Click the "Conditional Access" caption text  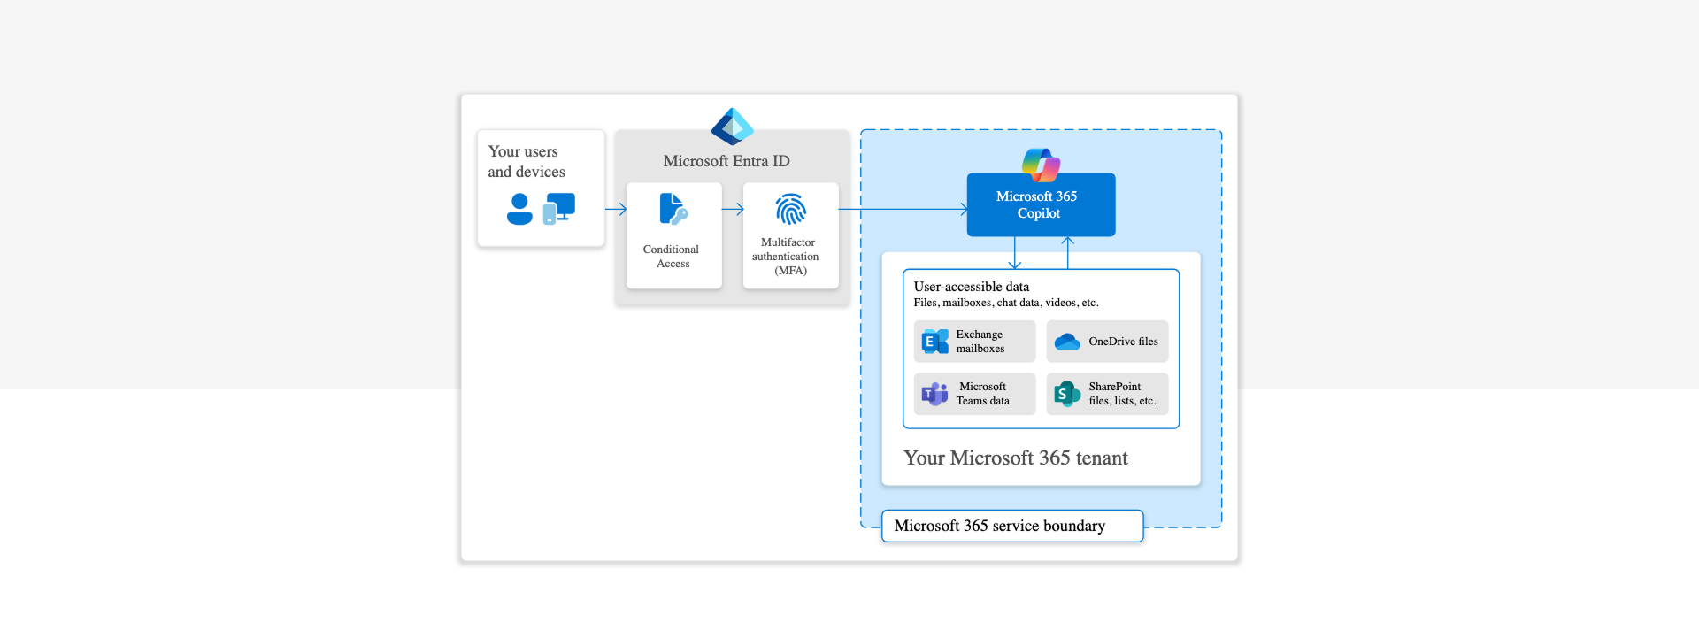[x=672, y=257]
